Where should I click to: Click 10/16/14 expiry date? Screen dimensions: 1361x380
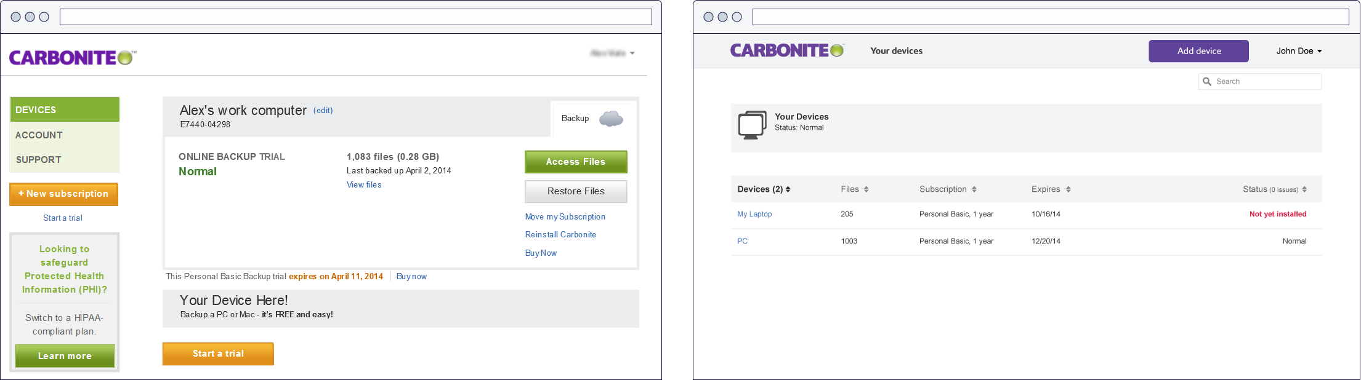pos(1046,214)
